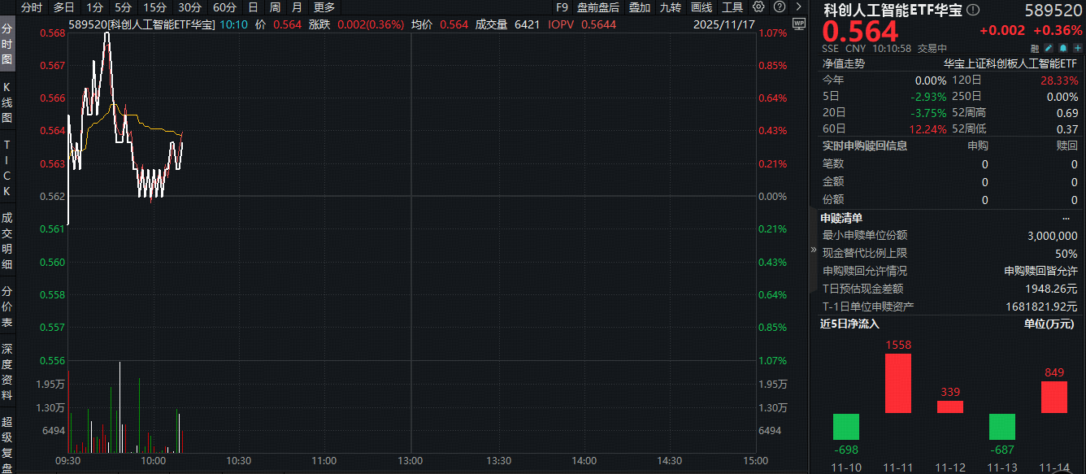Toggle 盘前盘后 pre/post-market display

tap(597, 7)
